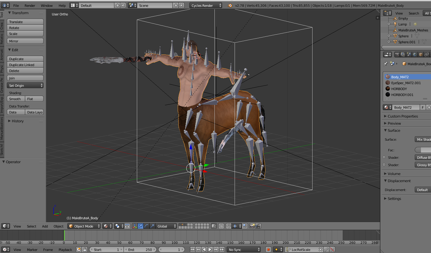Select the translate manipulator arrow icon
The height and width of the screenshot is (253, 431).
[x=141, y=226]
